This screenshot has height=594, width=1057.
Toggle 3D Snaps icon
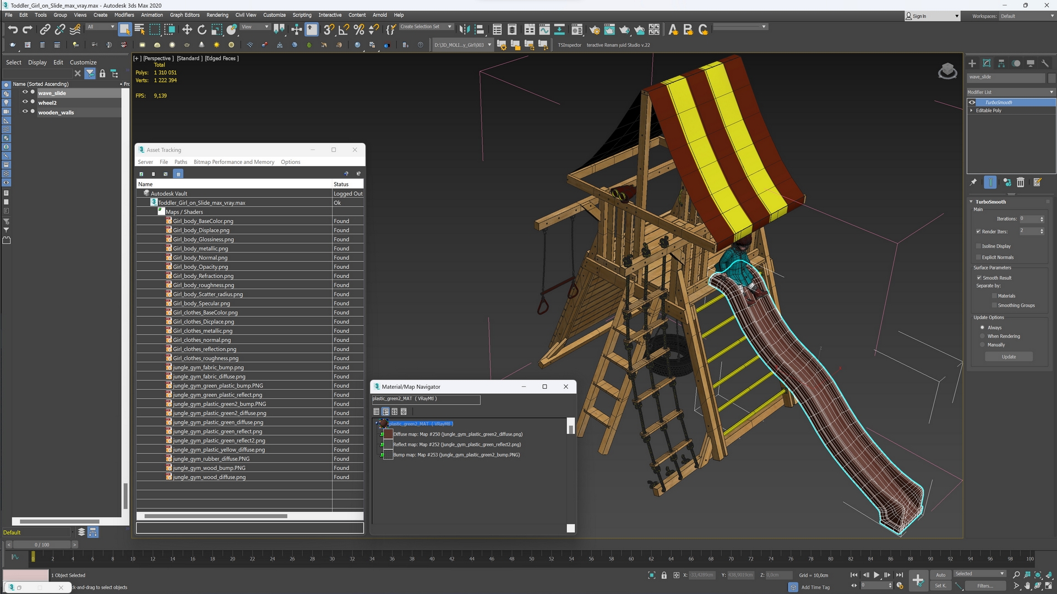[x=329, y=30]
